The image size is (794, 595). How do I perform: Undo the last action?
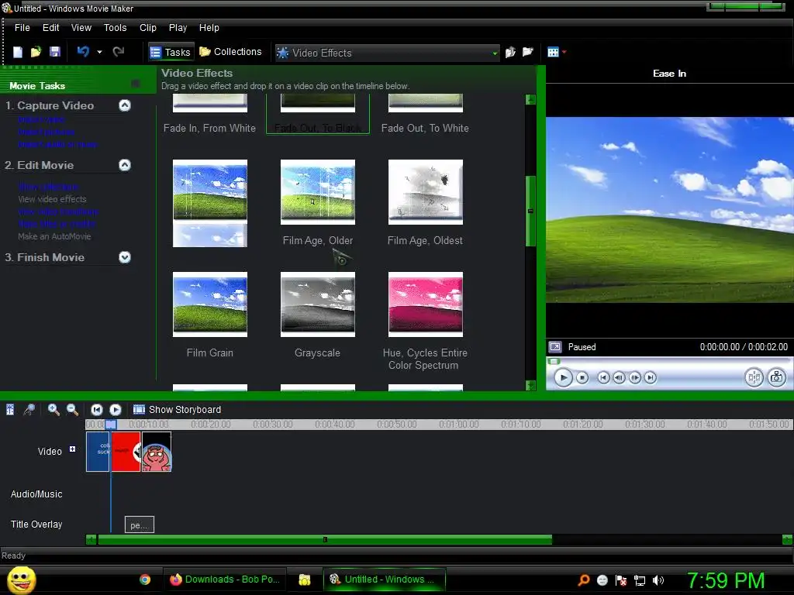tap(84, 52)
